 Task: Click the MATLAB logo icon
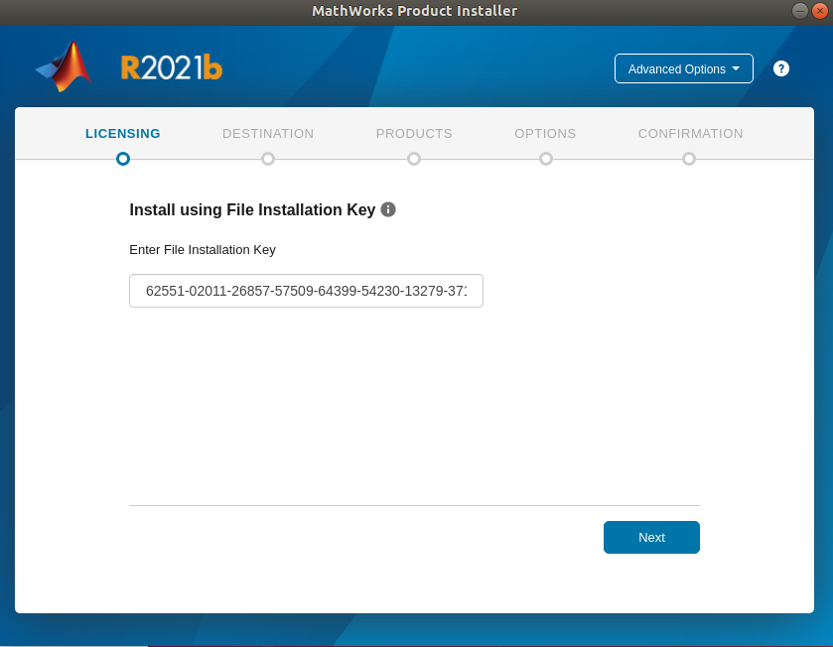(x=64, y=66)
